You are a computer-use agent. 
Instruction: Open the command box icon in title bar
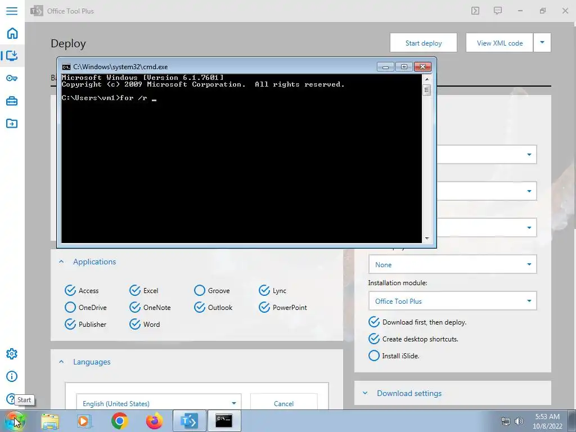(475, 11)
